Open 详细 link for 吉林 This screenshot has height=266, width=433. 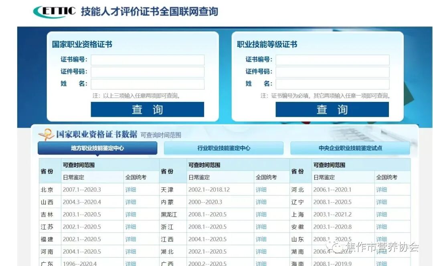click(131, 215)
